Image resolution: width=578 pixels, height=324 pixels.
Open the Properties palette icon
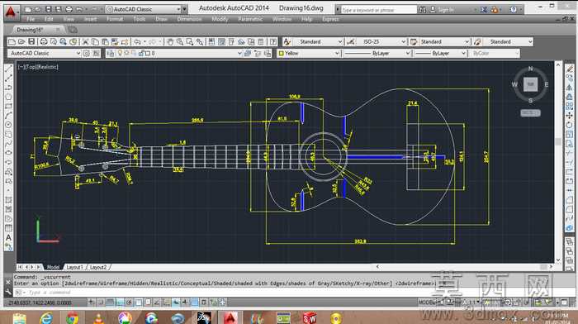211,41
